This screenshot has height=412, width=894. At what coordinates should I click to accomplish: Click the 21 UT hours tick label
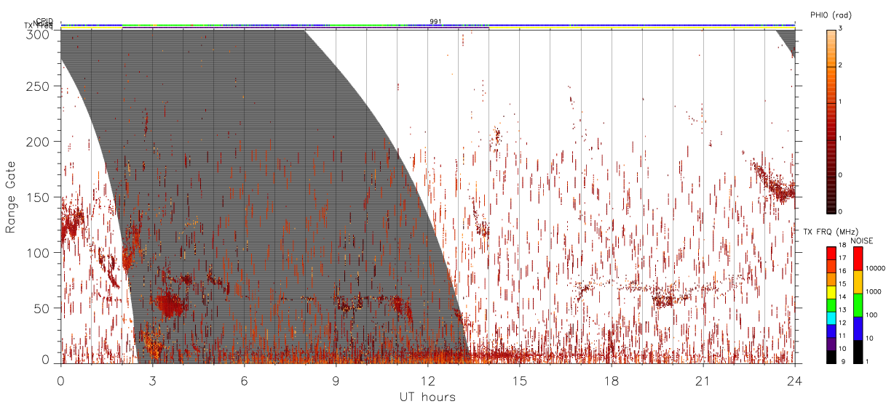coord(703,381)
